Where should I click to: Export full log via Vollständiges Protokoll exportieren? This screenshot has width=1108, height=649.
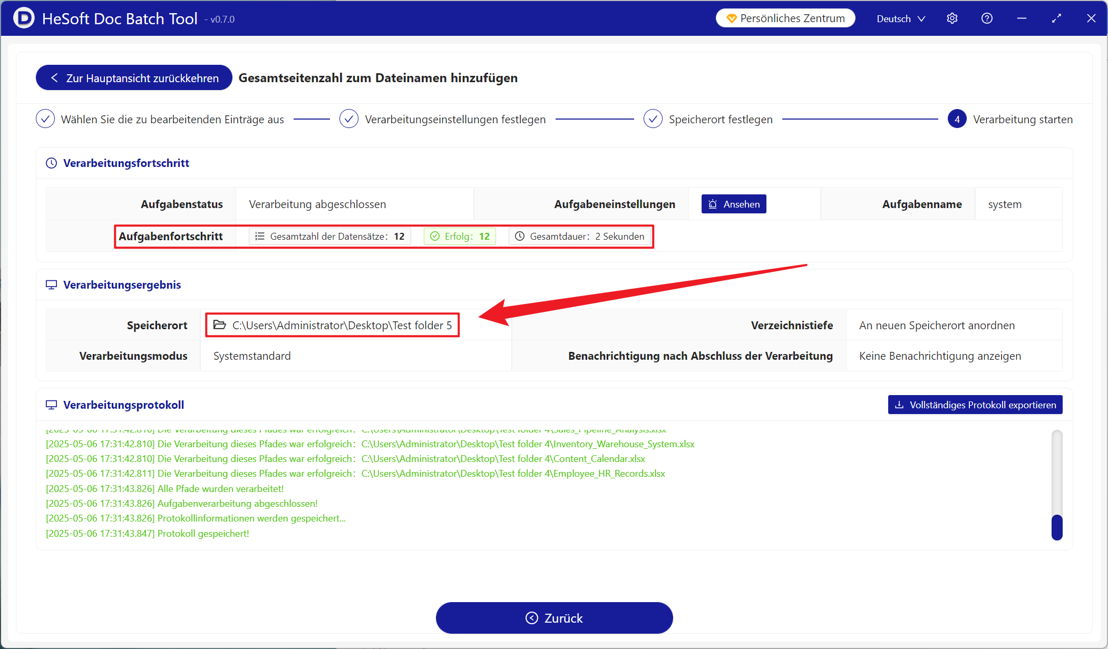point(975,405)
